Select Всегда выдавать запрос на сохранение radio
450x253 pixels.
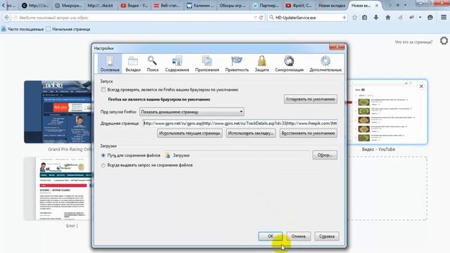tap(103, 165)
